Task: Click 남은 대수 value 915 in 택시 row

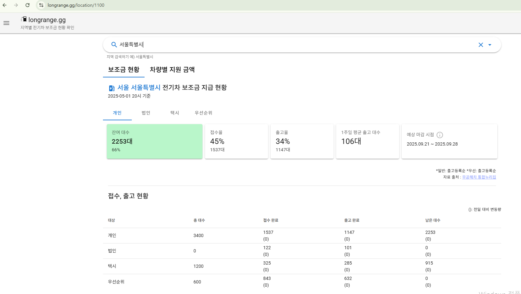Action: [429, 263]
